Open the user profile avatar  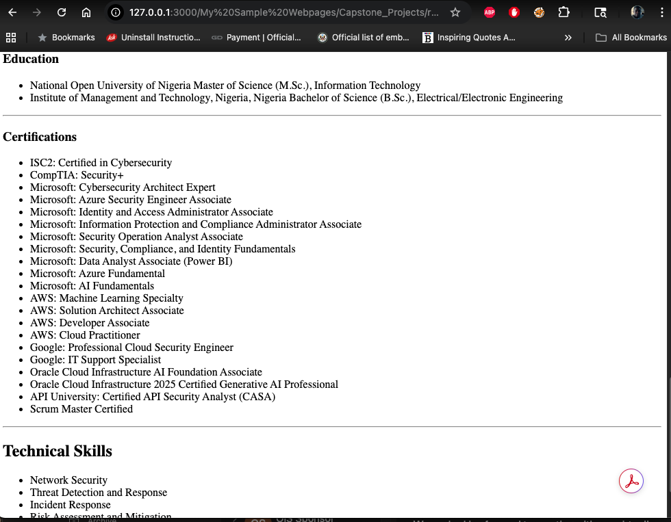[637, 12]
